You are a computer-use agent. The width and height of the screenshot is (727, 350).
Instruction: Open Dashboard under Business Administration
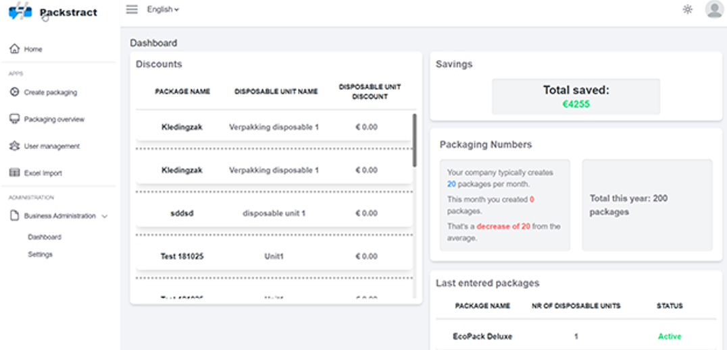click(x=45, y=237)
